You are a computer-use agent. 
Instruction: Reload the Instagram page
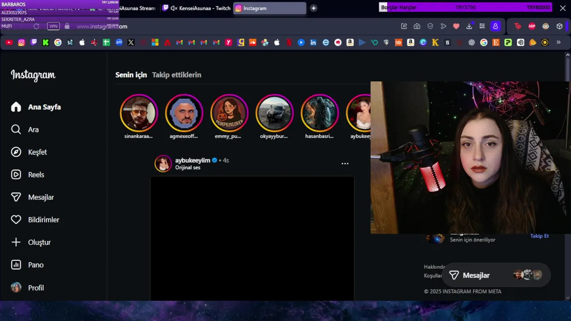pyautogui.click(x=36, y=26)
